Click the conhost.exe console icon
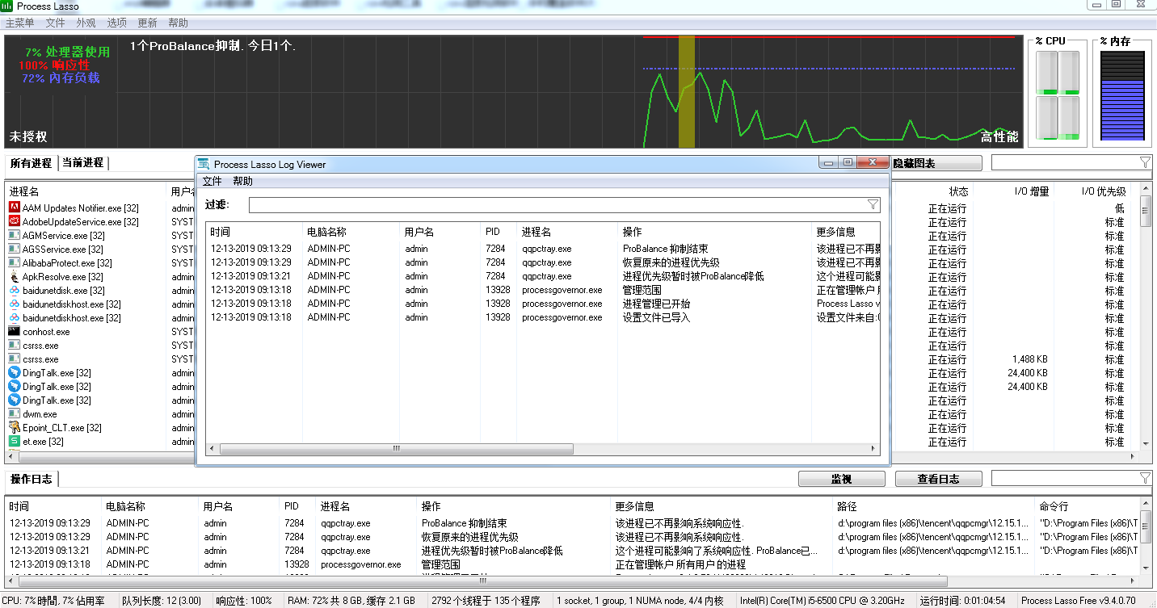The width and height of the screenshot is (1157, 608). [x=15, y=332]
